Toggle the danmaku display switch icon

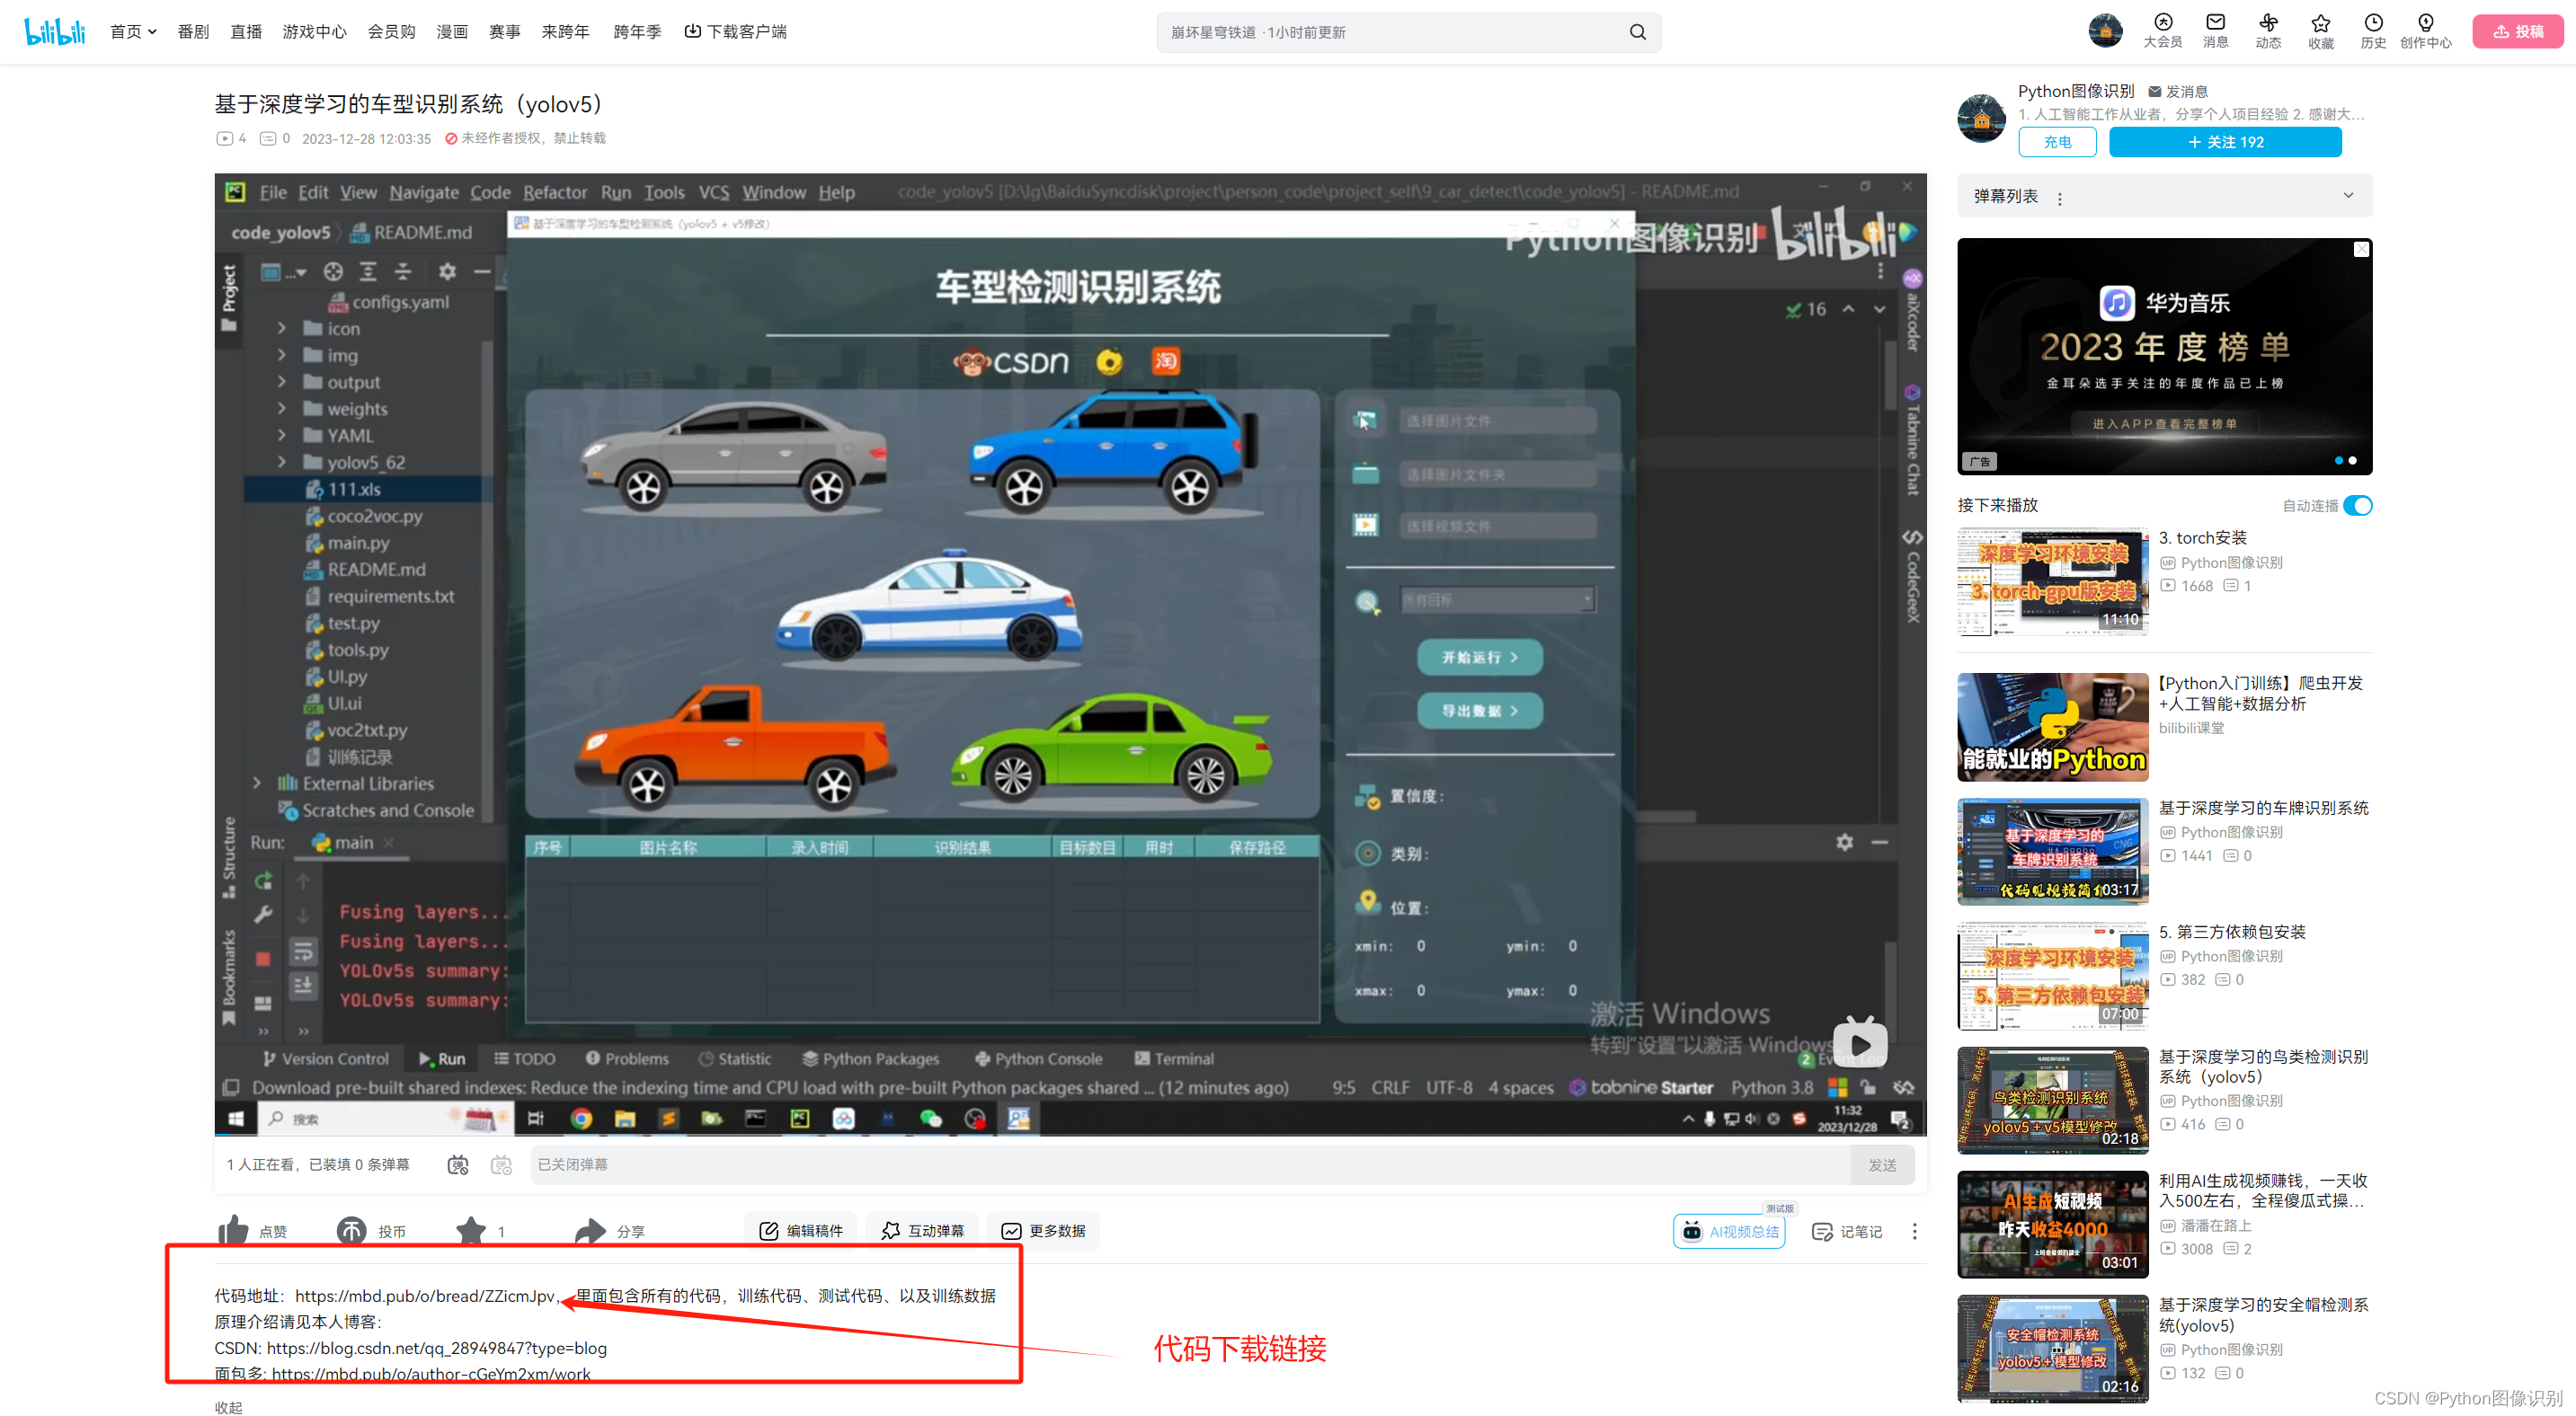coord(457,1164)
